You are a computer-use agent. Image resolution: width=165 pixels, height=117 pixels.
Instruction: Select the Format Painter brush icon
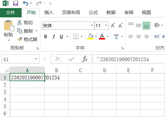pyautogui.click(x=20, y=39)
